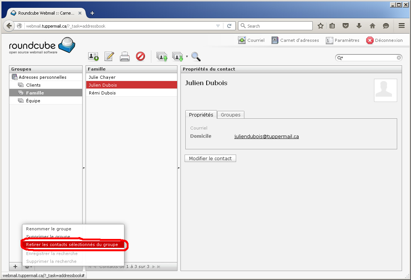Click the print contact printer icon
The height and width of the screenshot is (280, 411).
click(124, 57)
